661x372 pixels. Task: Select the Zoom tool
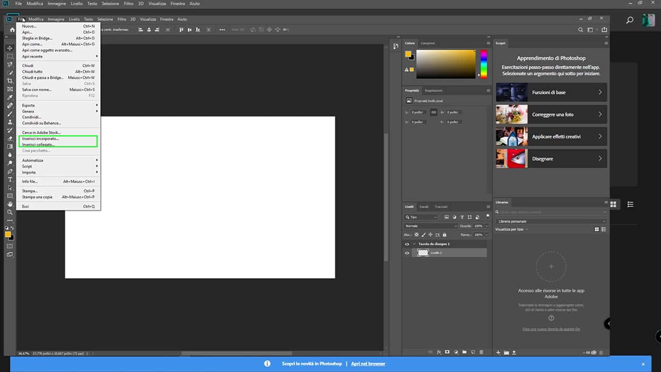click(x=10, y=212)
